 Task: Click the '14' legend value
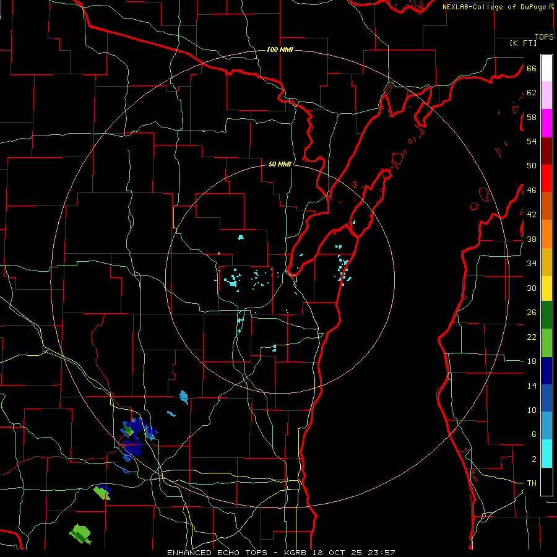coord(532,386)
